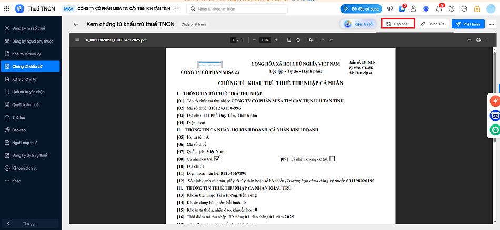Click the Chỉnh sửa button

(x=433, y=24)
